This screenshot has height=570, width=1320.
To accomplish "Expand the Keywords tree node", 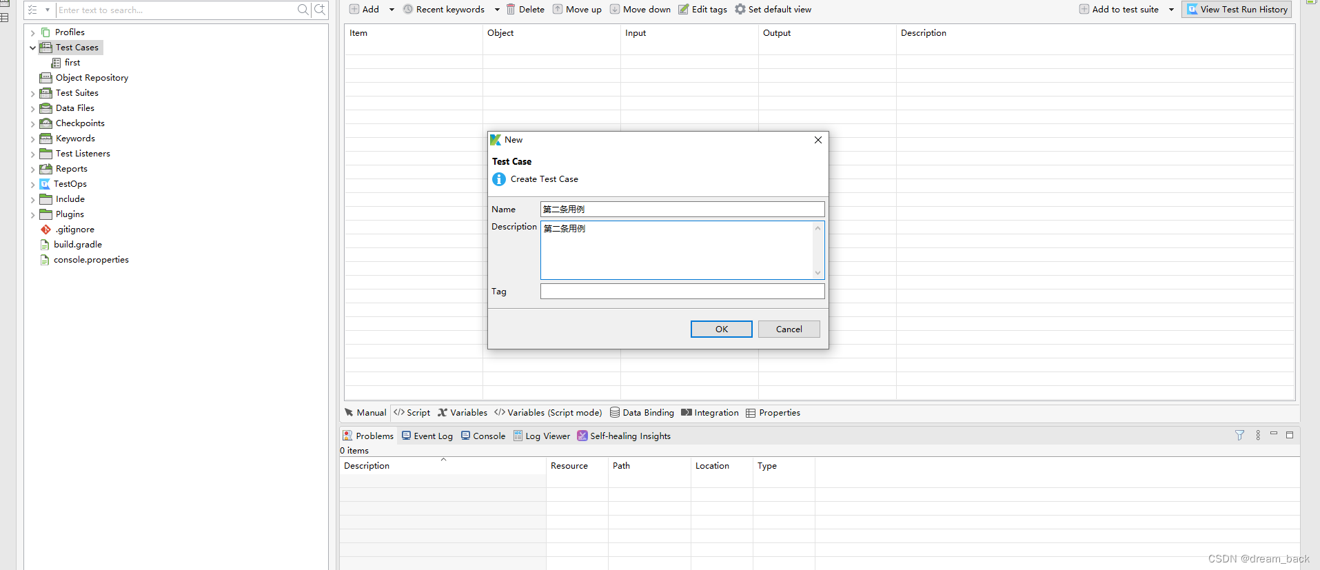I will pos(32,139).
